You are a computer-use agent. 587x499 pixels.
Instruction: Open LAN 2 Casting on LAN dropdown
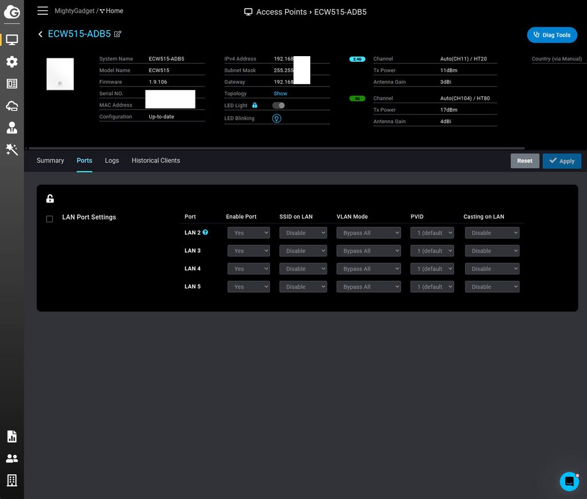click(x=492, y=233)
